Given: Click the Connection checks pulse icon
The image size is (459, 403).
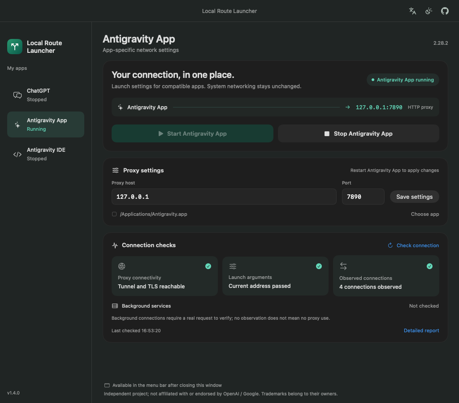Looking at the screenshot, I should pyautogui.click(x=115, y=245).
